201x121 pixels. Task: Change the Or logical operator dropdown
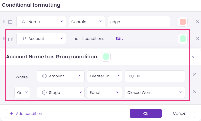click(22, 93)
